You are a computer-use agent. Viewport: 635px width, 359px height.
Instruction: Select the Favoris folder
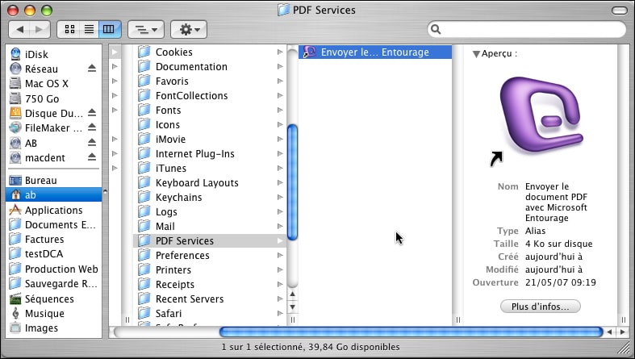(x=209, y=81)
